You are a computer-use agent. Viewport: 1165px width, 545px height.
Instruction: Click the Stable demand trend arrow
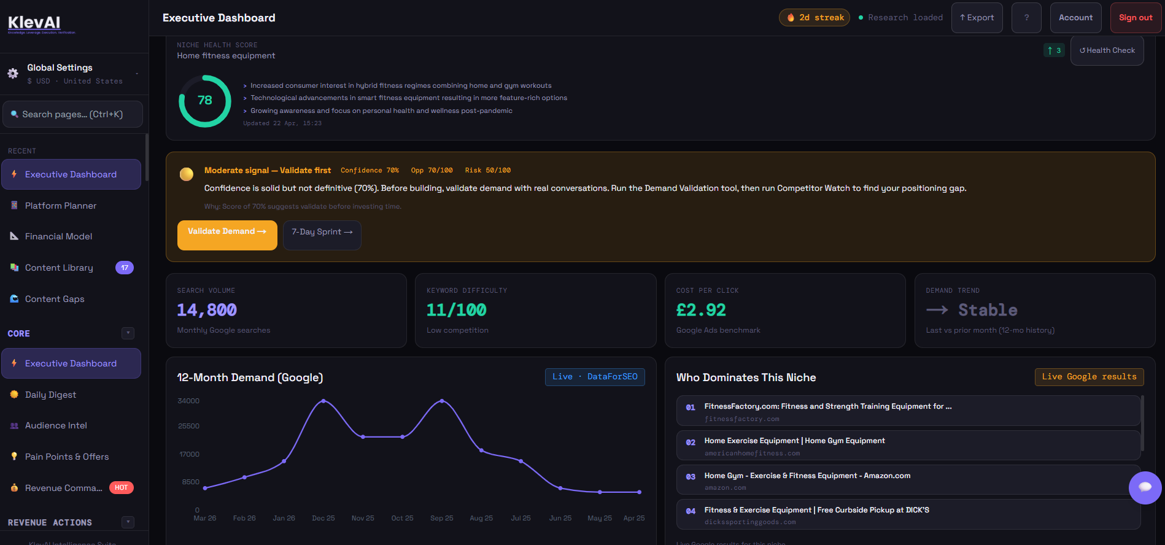[x=937, y=310]
